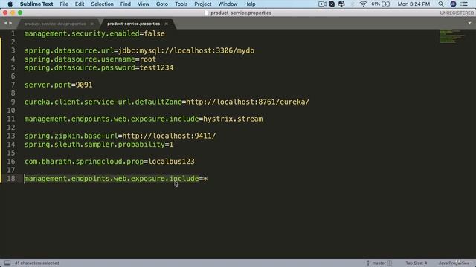This screenshot has height=267, width=476.
Task: Select the product-service.properties tab
Action: pos(133,24)
